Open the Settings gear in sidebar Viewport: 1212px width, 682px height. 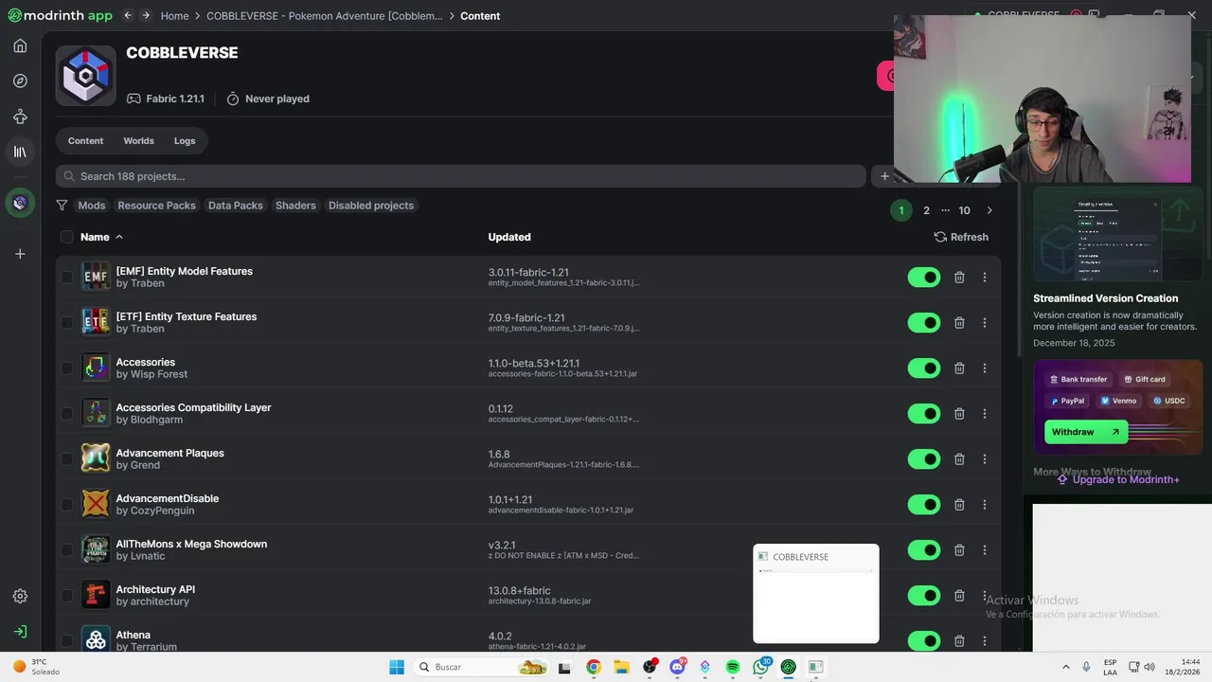(20, 596)
